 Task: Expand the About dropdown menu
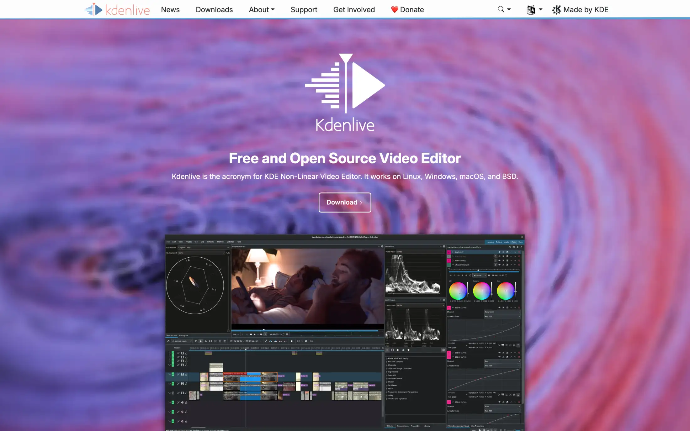tap(262, 10)
